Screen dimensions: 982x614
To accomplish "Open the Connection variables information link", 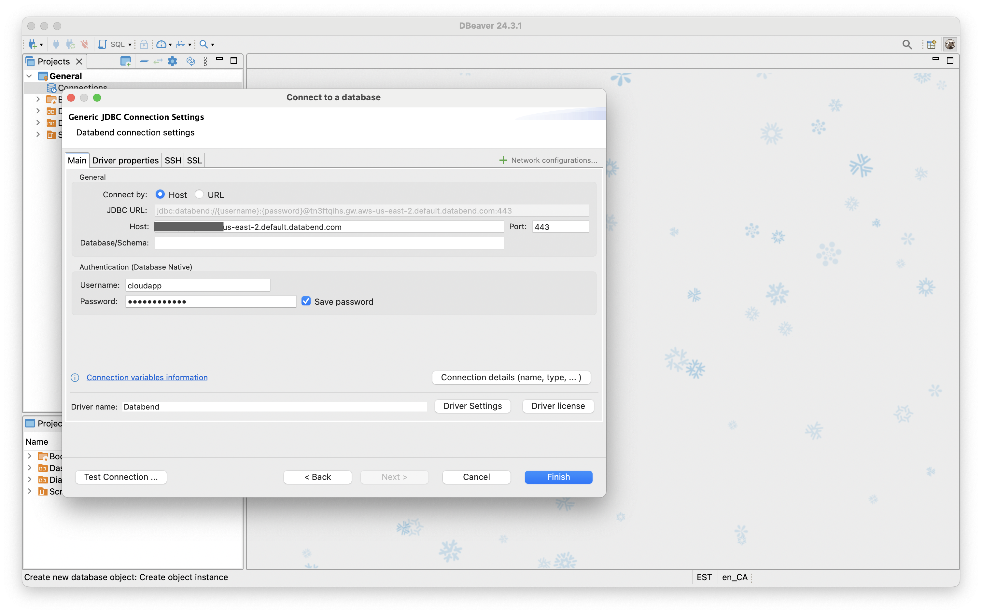I will [147, 377].
